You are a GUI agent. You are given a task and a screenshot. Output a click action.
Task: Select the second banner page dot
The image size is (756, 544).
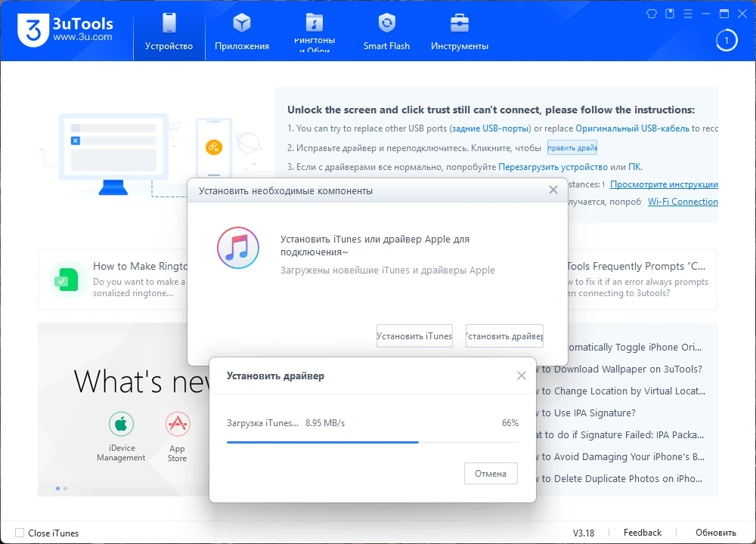coord(66,488)
